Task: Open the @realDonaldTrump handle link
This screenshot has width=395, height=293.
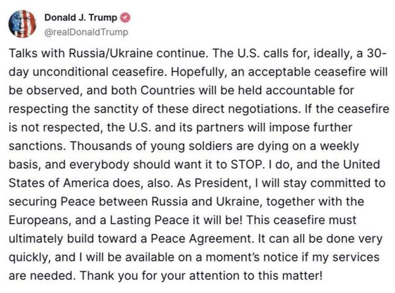Action: tap(86, 32)
